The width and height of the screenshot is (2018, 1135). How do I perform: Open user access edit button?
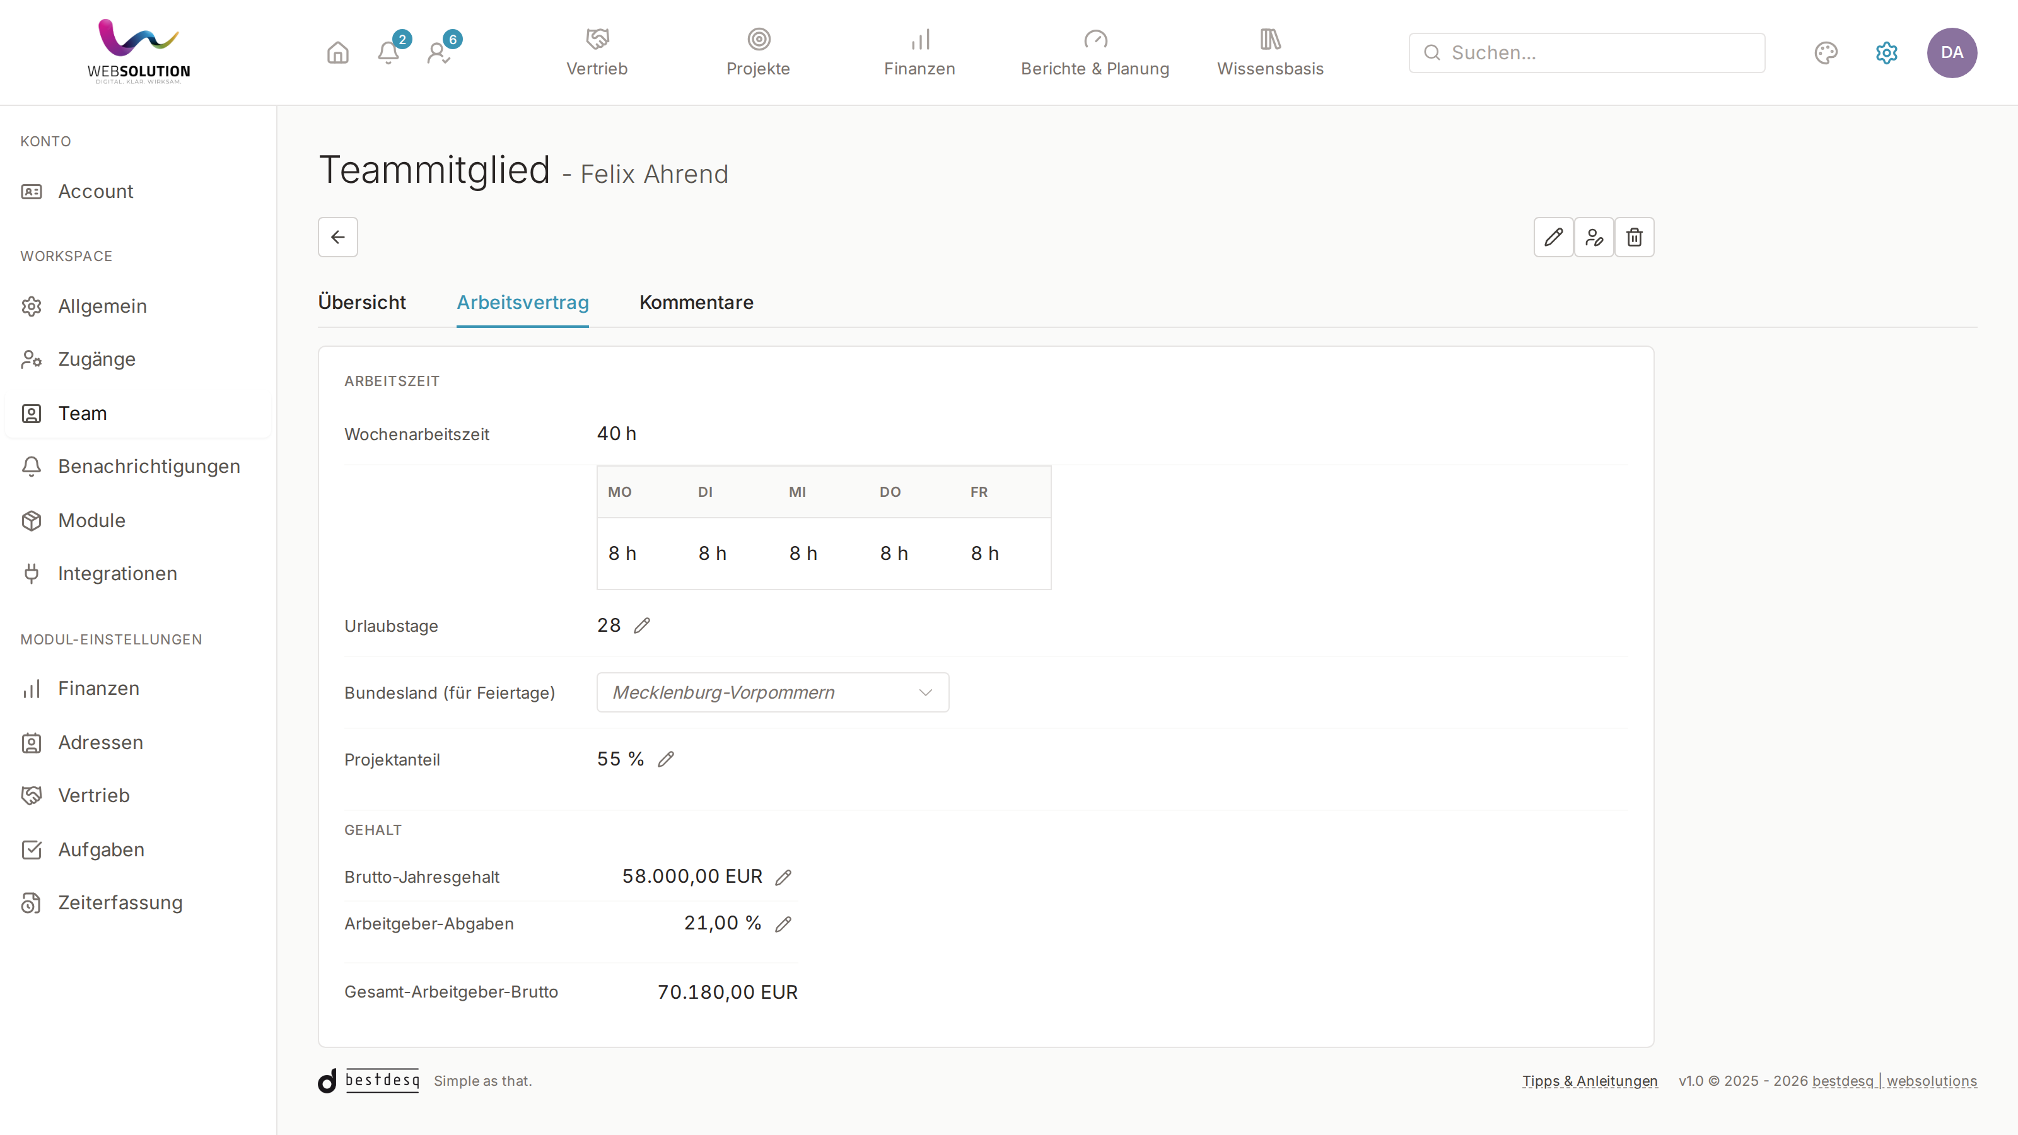[x=1594, y=236]
